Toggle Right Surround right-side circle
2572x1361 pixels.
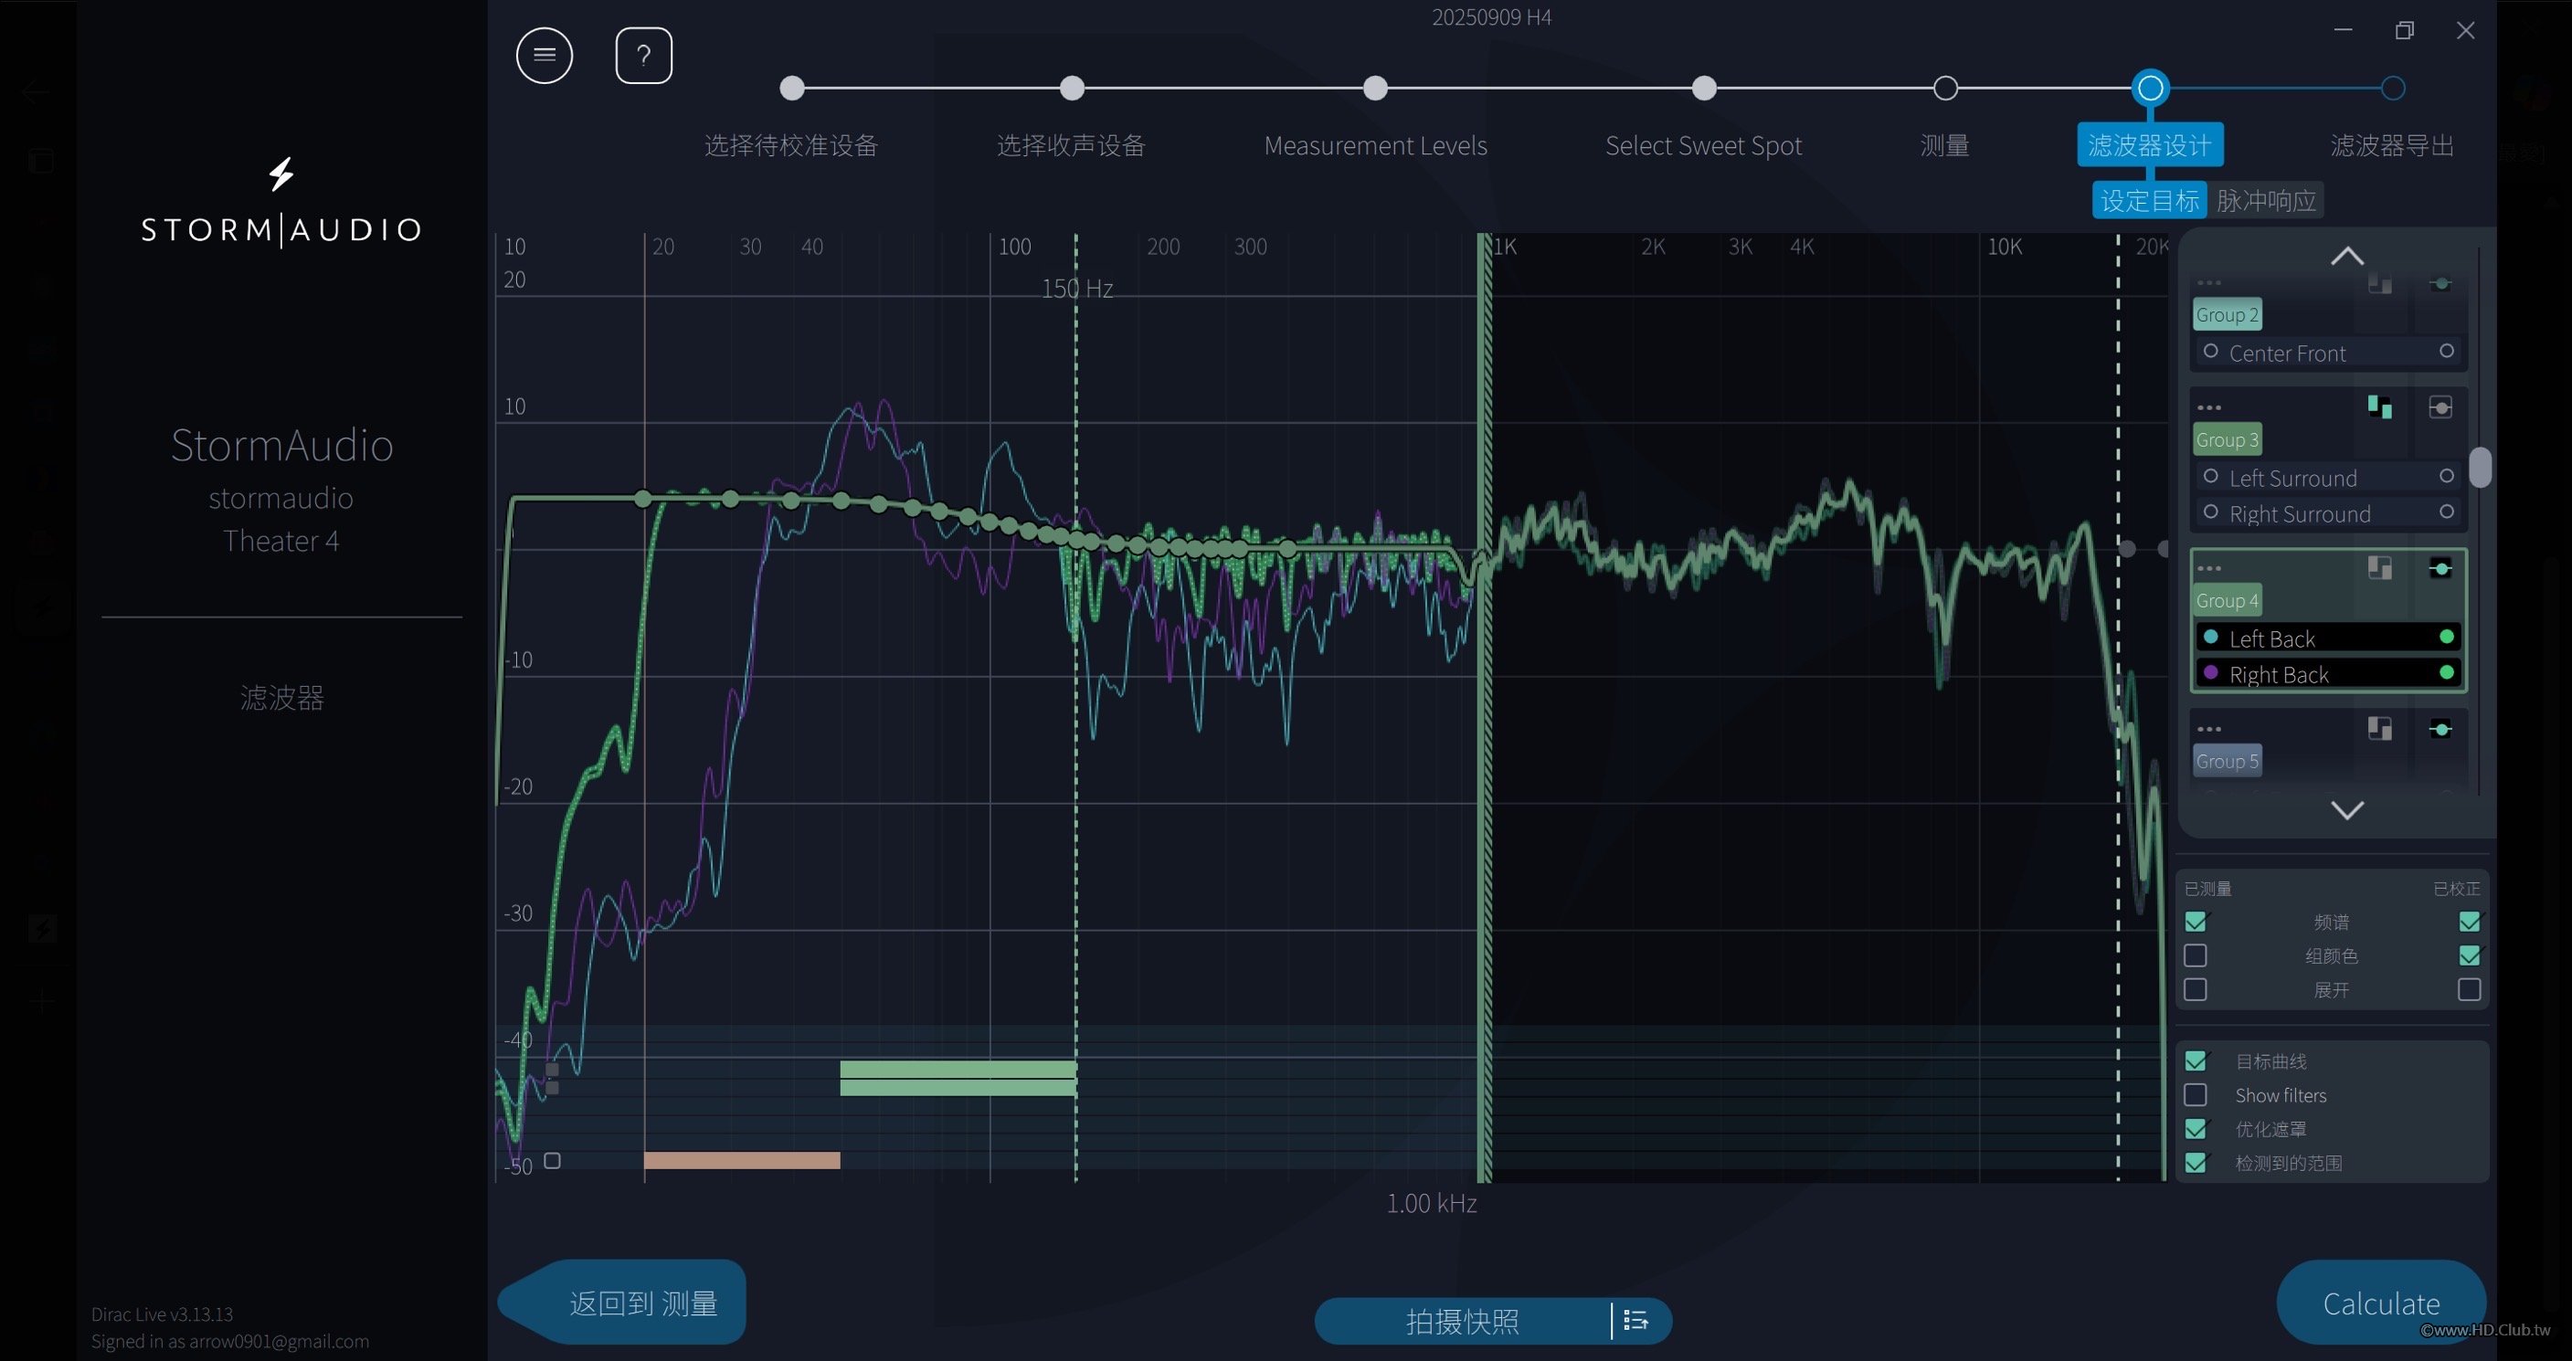(2446, 512)
